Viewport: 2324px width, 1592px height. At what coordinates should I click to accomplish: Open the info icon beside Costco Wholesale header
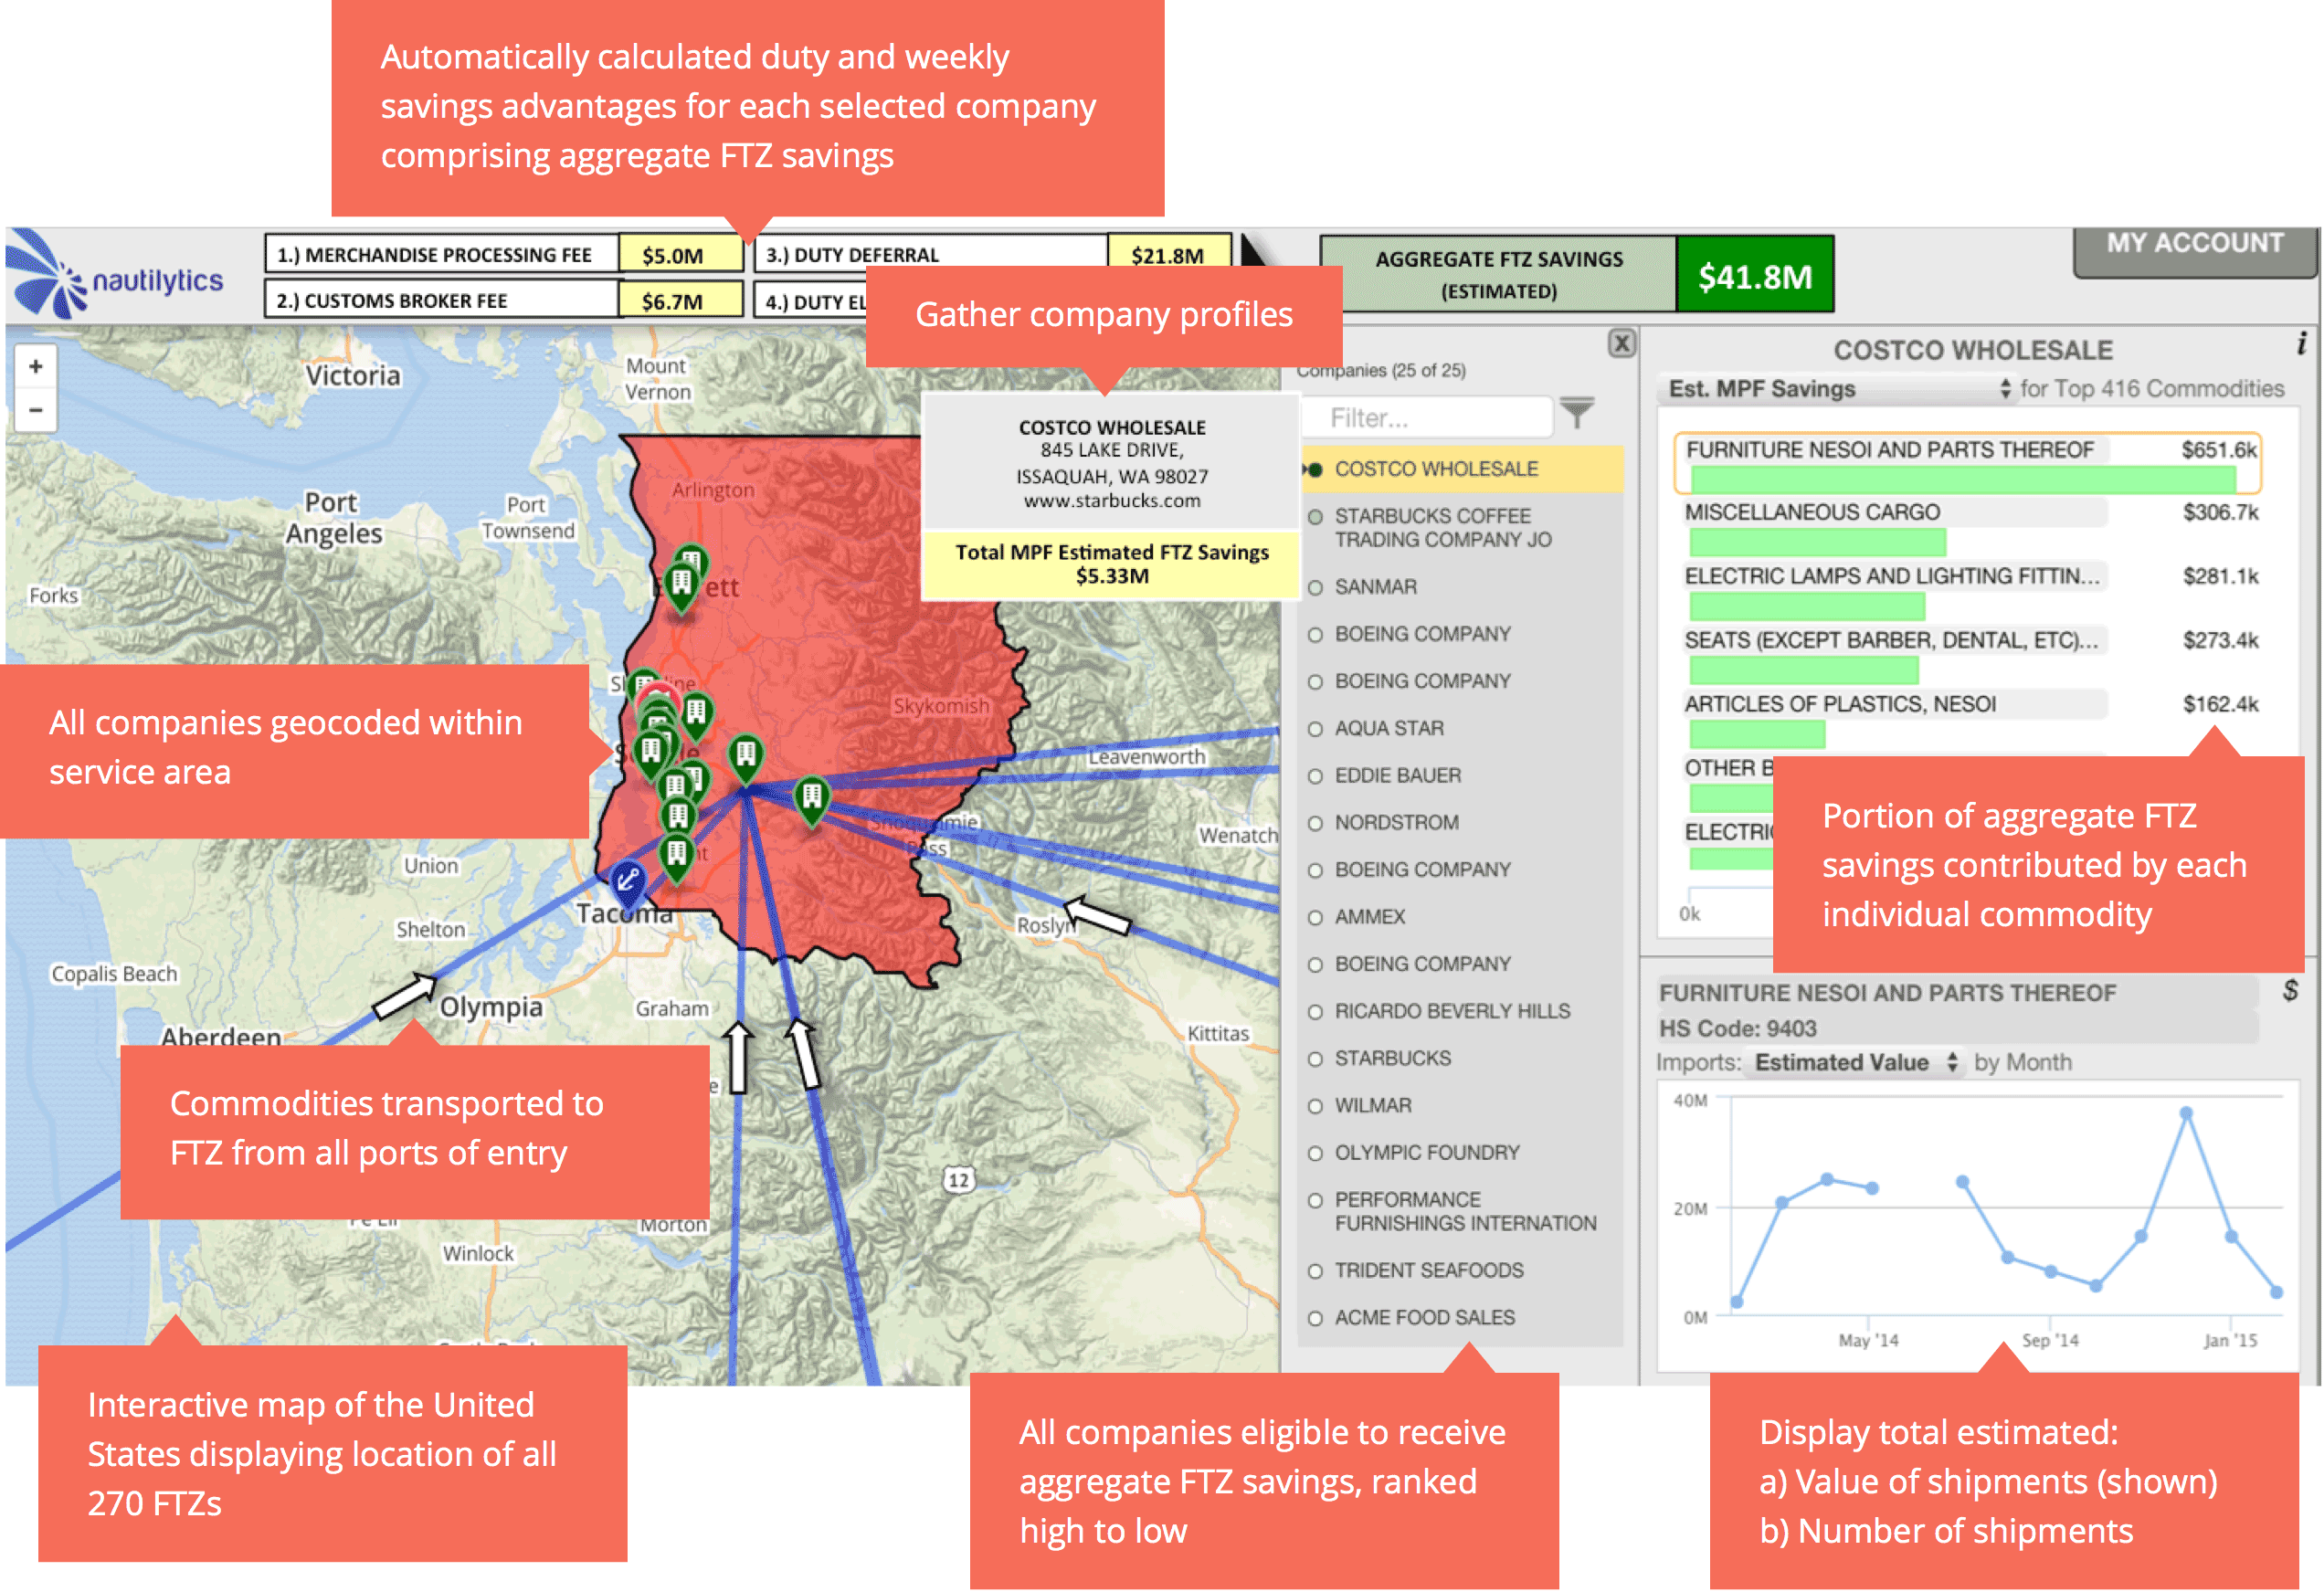coord(2301,344)
